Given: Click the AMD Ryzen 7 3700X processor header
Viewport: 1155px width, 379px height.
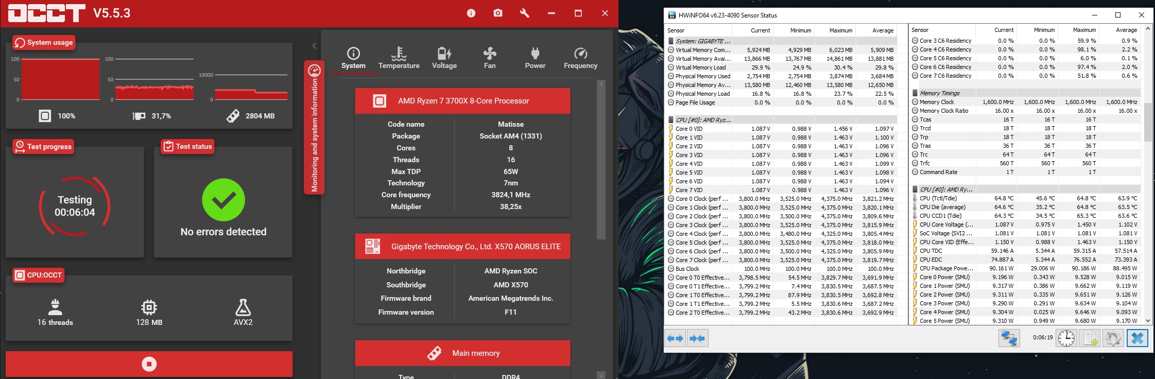Looking at the screenshot, I should click(x=462, y=101).
